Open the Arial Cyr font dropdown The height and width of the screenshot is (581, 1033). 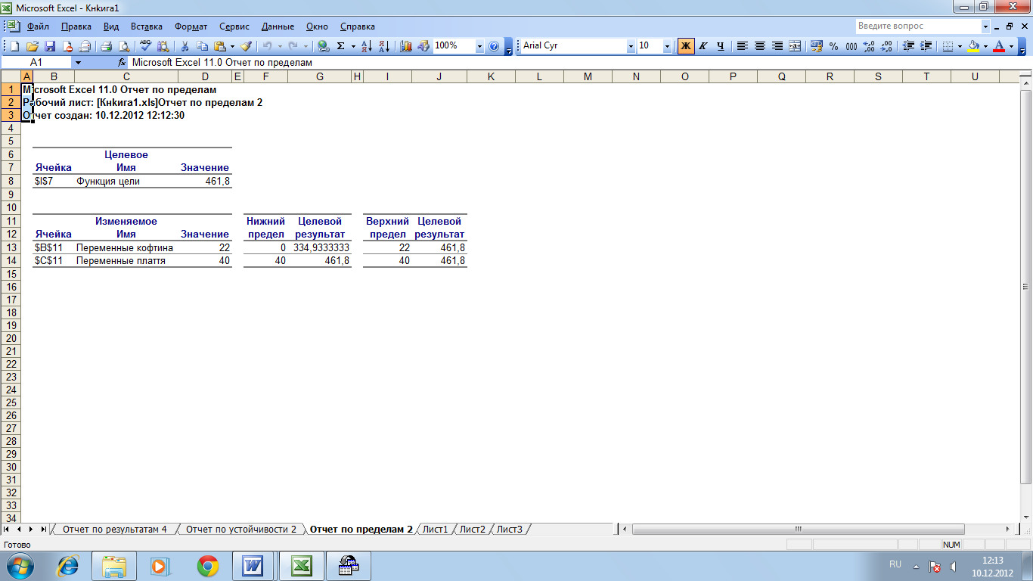coord(631,46)
